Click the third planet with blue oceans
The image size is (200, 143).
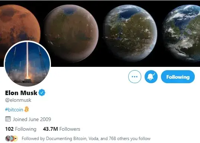pos(130,33)
